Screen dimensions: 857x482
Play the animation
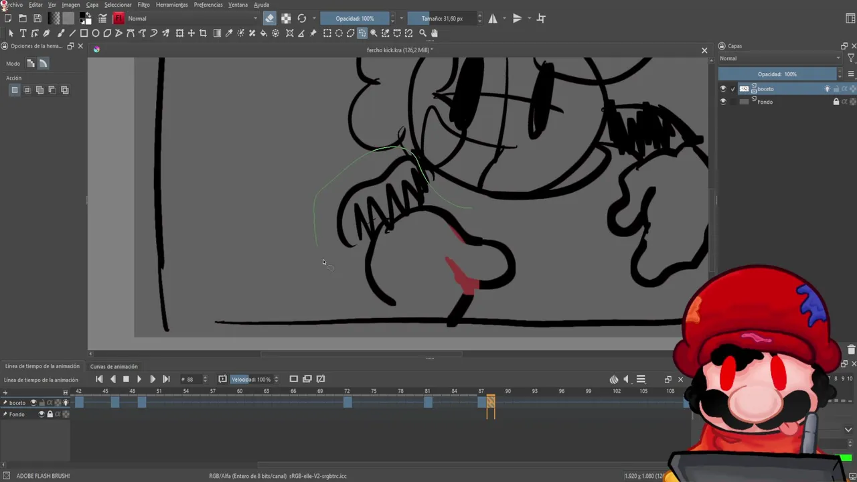coord(139,379)
